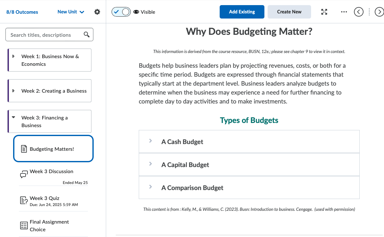384x237 pixels.
Task: Collapse Week 3: Financing a Business
Action: pos(13,118)
